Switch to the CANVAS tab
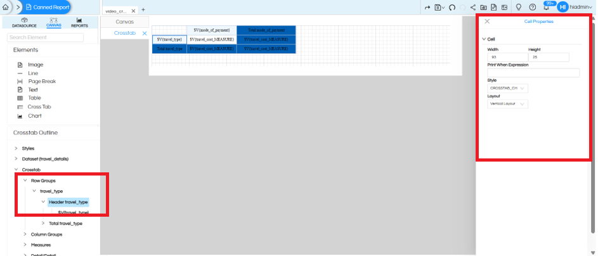Image resolution: width=598 pixels, height=256 pixels. pyautogui.click(x=54, y=22)
